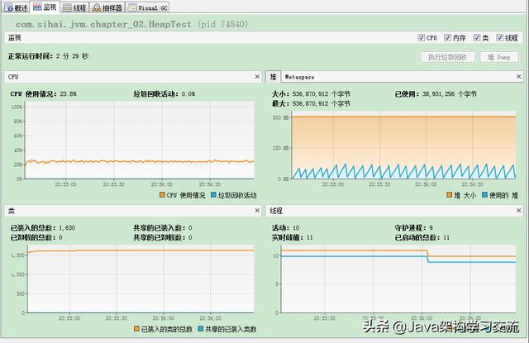
Task: Click the 守护进程 9 value
Action: tap(431, 227)
